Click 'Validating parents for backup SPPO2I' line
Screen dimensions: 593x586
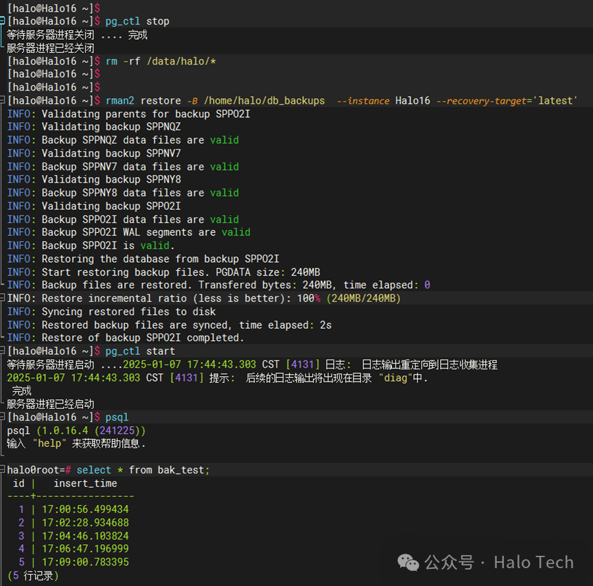[128, 114]
